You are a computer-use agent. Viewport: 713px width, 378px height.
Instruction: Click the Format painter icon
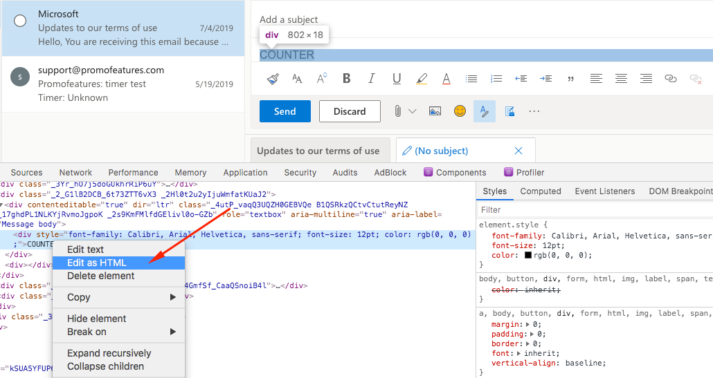[x=273, y=79]
